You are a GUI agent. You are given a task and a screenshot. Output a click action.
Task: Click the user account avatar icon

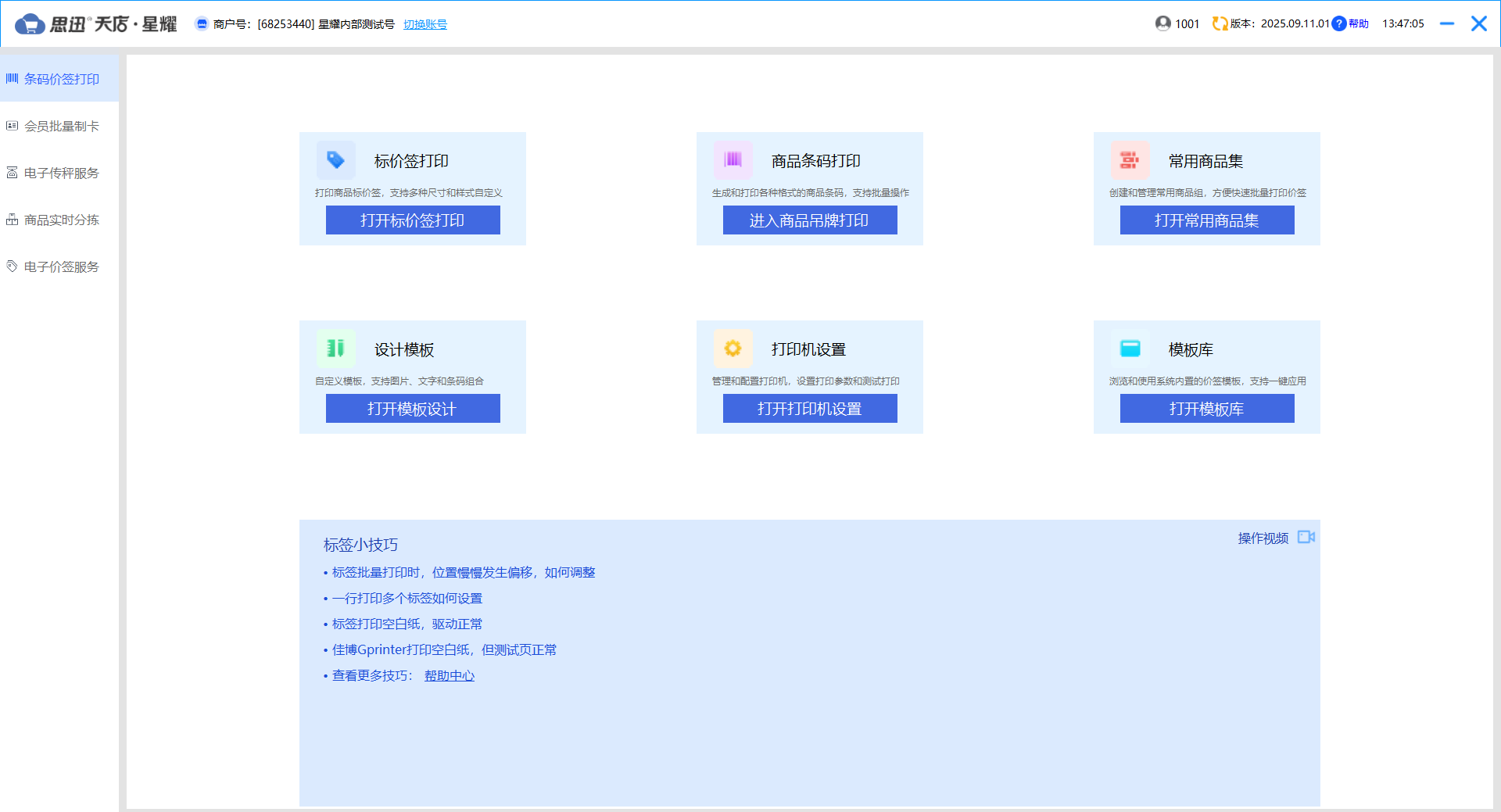(x=1162, y=23)
